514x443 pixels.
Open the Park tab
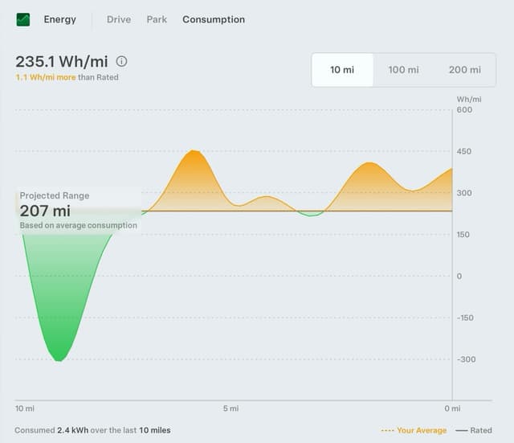click(x=157, y=19)
